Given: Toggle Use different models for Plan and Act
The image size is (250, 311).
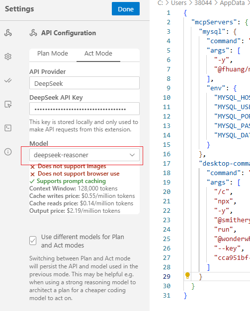Looking at the screenshot, I should 33,241.
